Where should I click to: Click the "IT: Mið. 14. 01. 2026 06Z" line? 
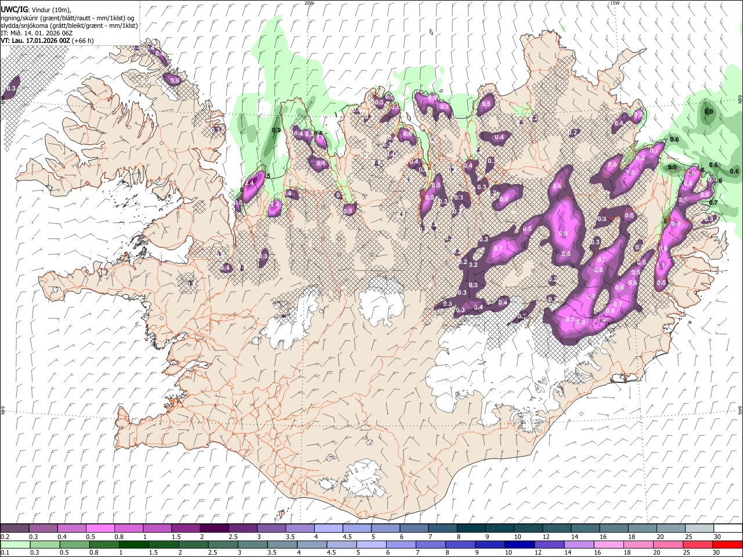[x=37, y=33]
